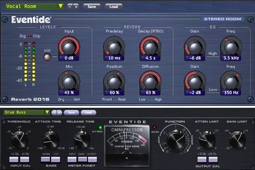The height and width of the screenshot is (170, 255).
Task: Click Omnipressor preset minus button
Action: pyautogui.click(x=54, y=113)
